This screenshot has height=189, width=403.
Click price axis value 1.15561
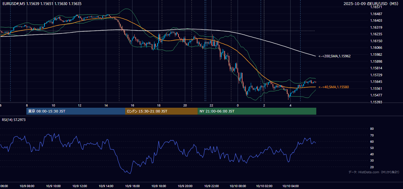(x=376, y=89)
